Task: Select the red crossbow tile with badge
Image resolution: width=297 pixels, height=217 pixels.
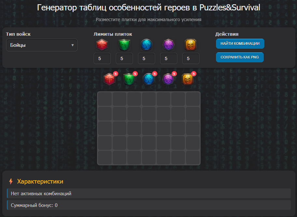Action: (x=109, y=79)
